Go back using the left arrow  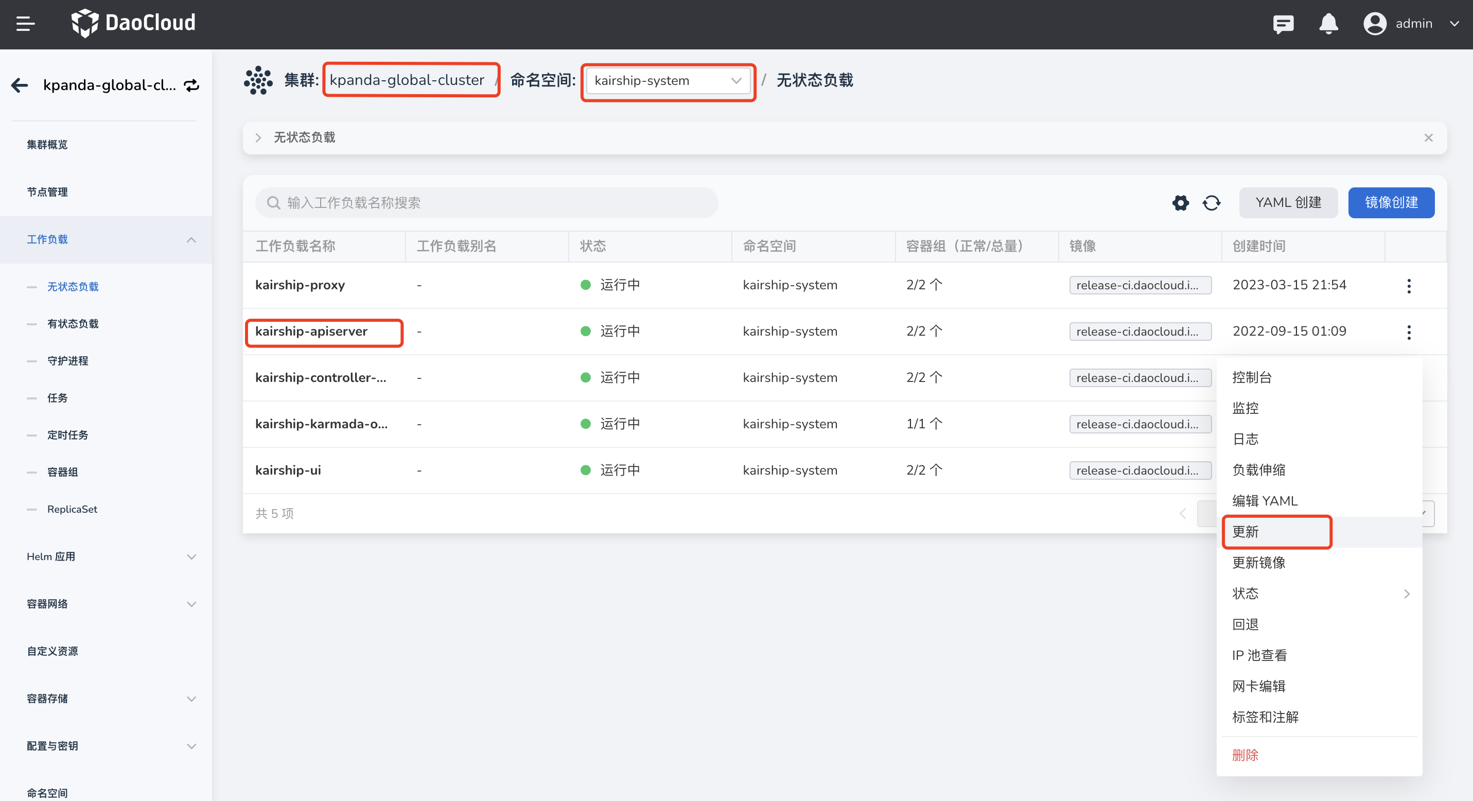coord(20,85)
